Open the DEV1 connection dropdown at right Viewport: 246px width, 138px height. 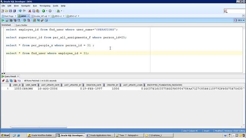pos(239,20)
